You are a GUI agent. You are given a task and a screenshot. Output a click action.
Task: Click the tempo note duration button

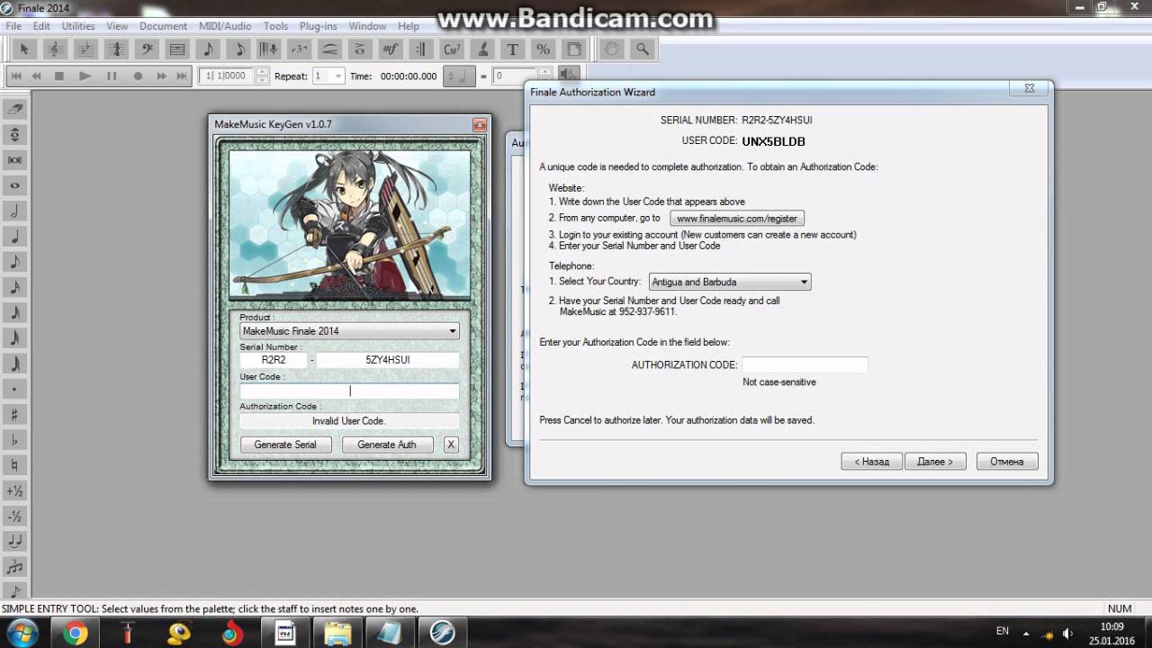pyautogui.click(x=458, y=76)
